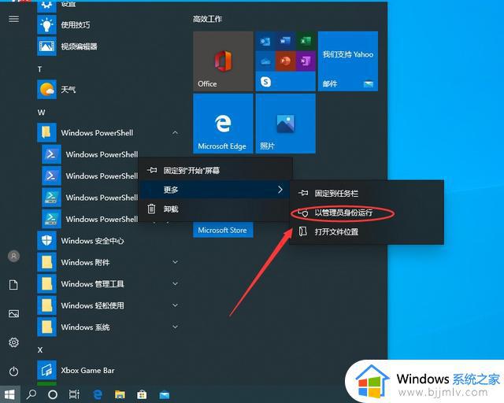Open Task View on taskbar
The height and width of the screenshot is (403, 504).
tap(74, 394)
